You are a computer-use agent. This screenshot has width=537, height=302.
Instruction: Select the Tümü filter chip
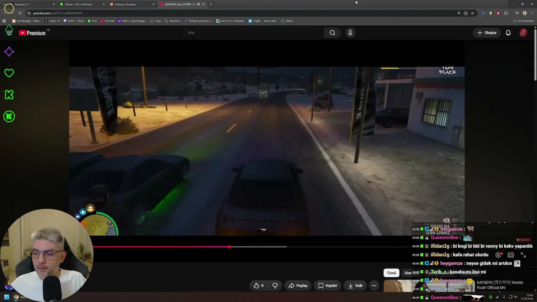click(x=391, y=273)
